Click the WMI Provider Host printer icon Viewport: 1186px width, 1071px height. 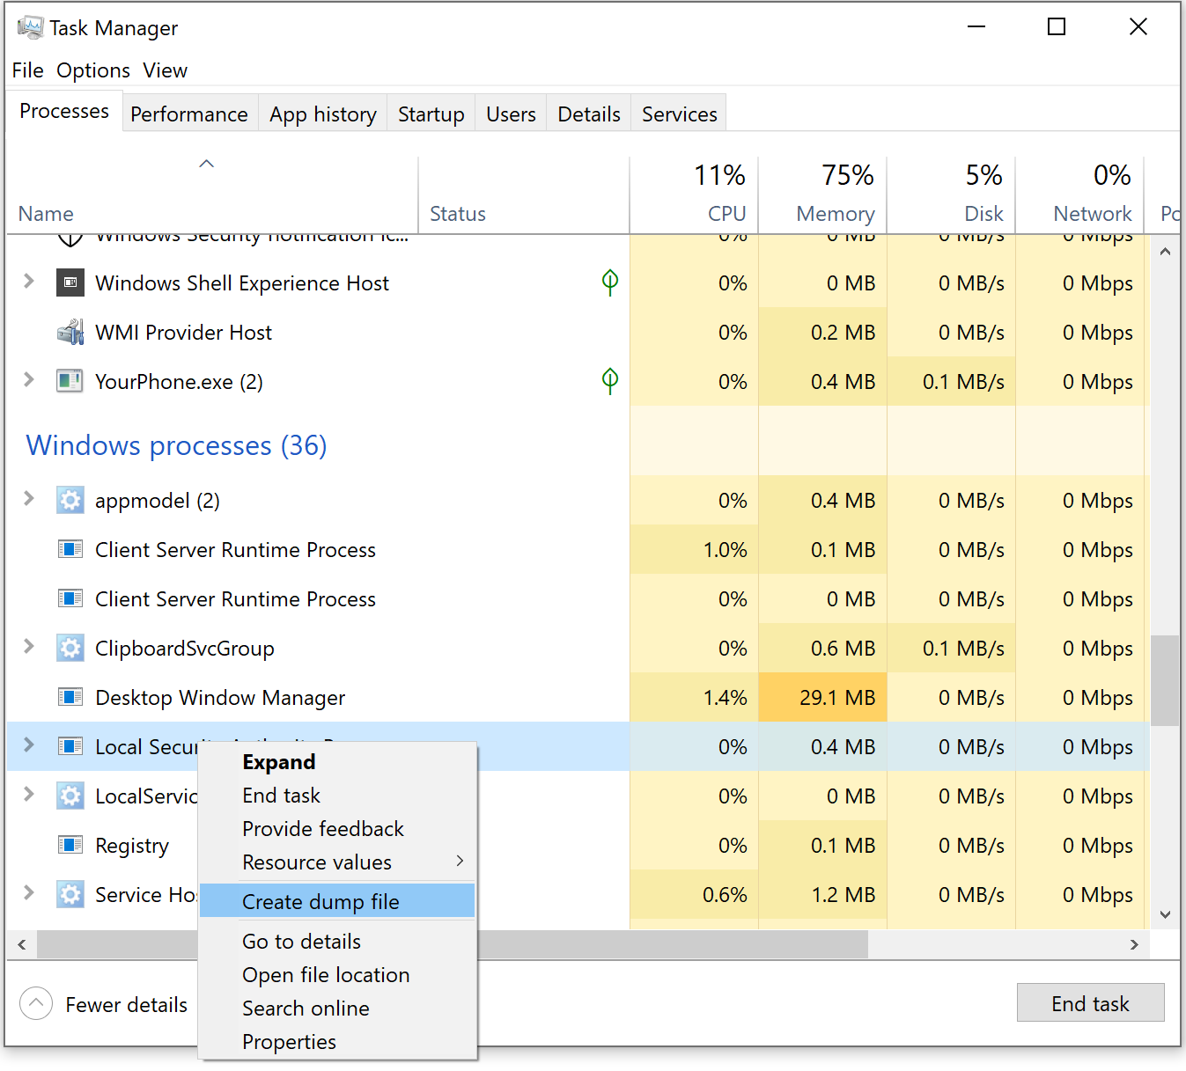(70, 332)
